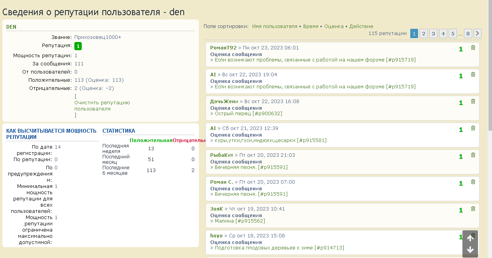Delete the reputation entry from РоманТ92

click(x=473, y=47)
